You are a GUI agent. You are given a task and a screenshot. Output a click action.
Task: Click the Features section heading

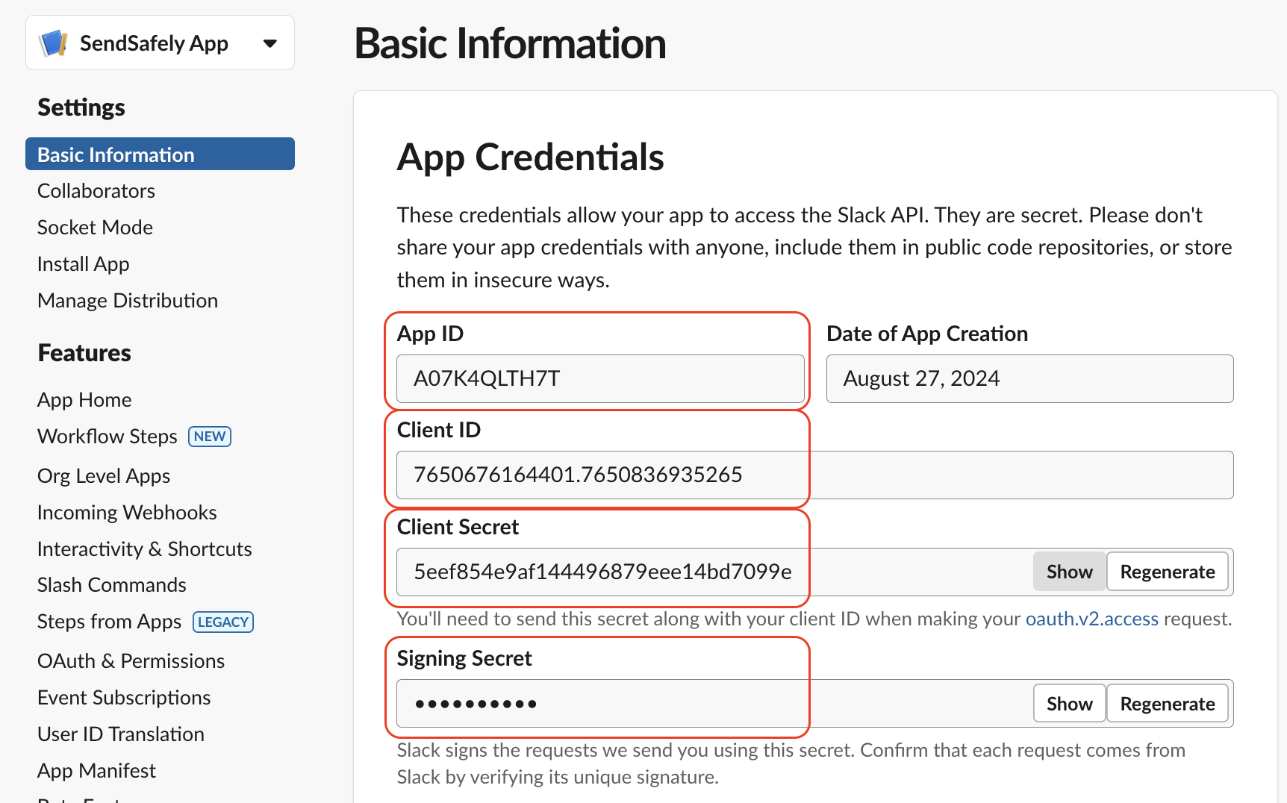pyautogui.click(x=84, y=353)
